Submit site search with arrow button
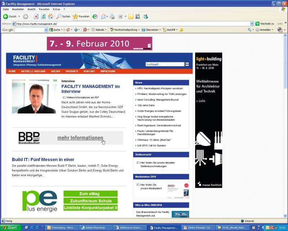This screenshot has height=231, width=288. tap(187, 64)
